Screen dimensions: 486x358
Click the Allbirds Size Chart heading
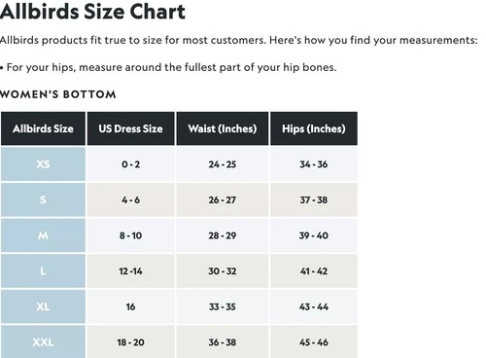pyautogui.click(x=92, y=12)
